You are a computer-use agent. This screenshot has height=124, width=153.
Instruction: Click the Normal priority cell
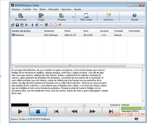click(118, 35)
